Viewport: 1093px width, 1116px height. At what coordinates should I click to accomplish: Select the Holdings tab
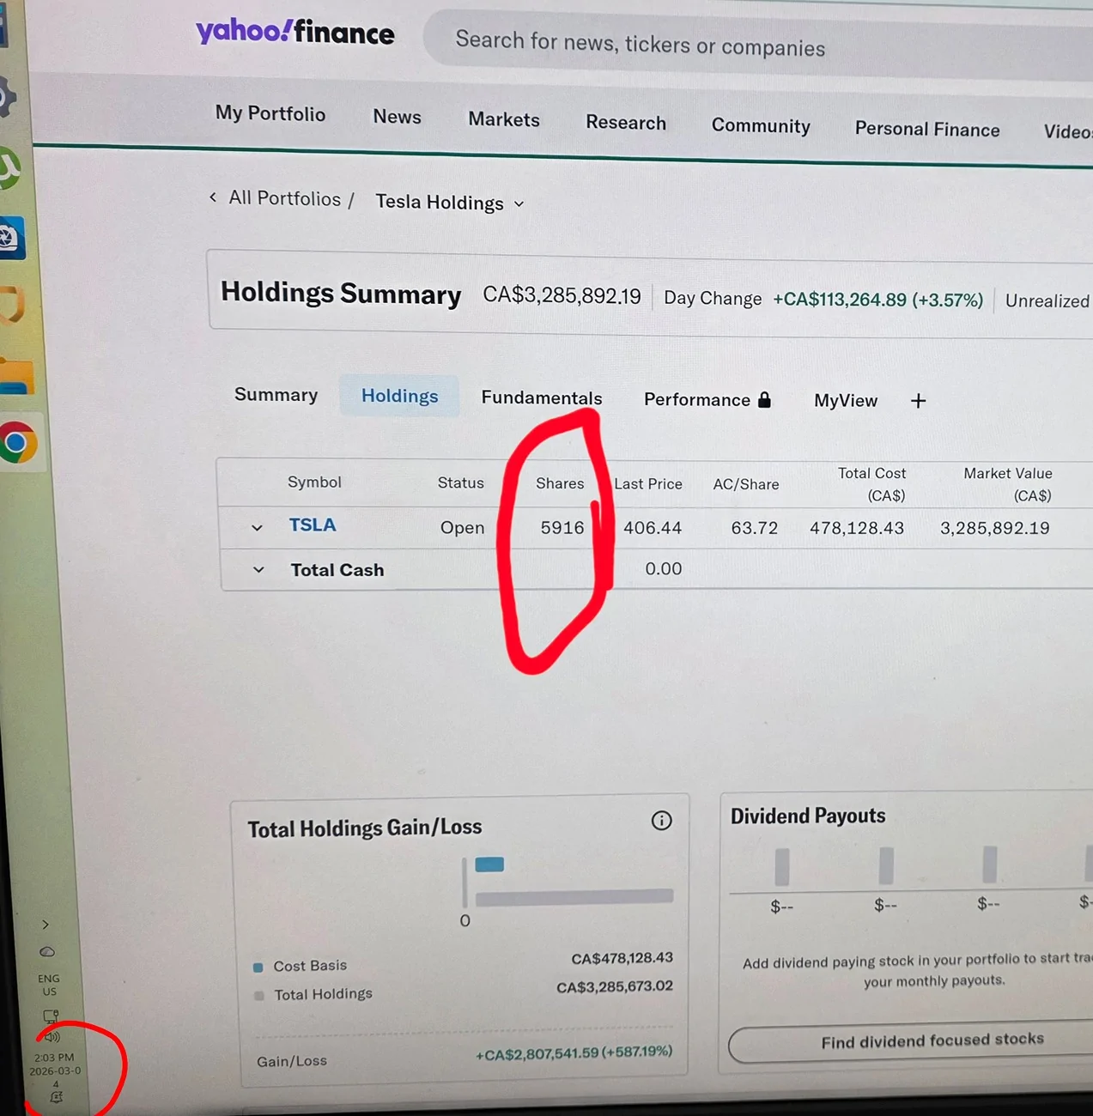399,396
